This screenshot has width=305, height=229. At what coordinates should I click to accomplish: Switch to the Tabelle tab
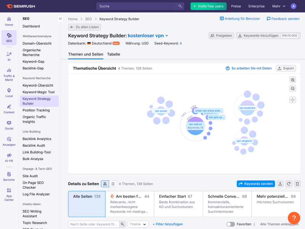113,54
